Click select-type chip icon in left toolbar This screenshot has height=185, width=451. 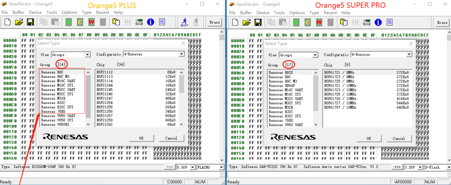[x=116, y=22]
